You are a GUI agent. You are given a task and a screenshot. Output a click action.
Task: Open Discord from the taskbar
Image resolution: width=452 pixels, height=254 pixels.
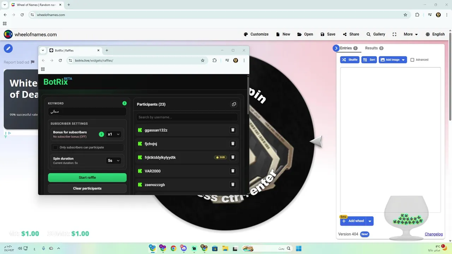(184, 248)
